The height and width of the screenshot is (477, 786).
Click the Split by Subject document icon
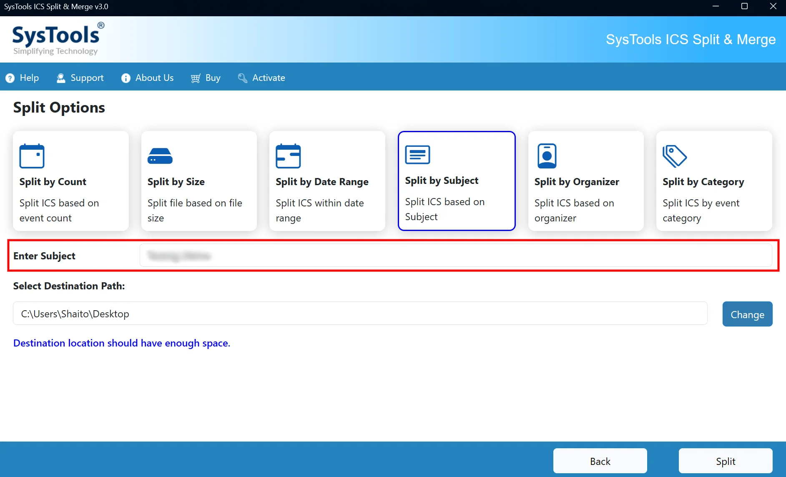tap(417, 155)
